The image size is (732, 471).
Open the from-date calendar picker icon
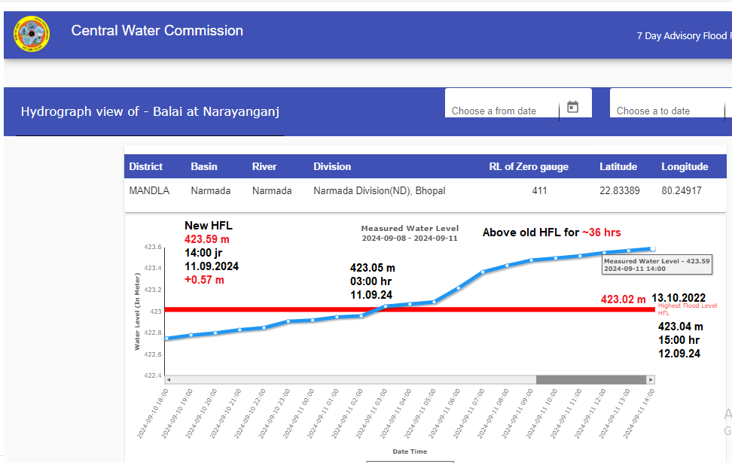pyautogui.click(x=572, y=107)
